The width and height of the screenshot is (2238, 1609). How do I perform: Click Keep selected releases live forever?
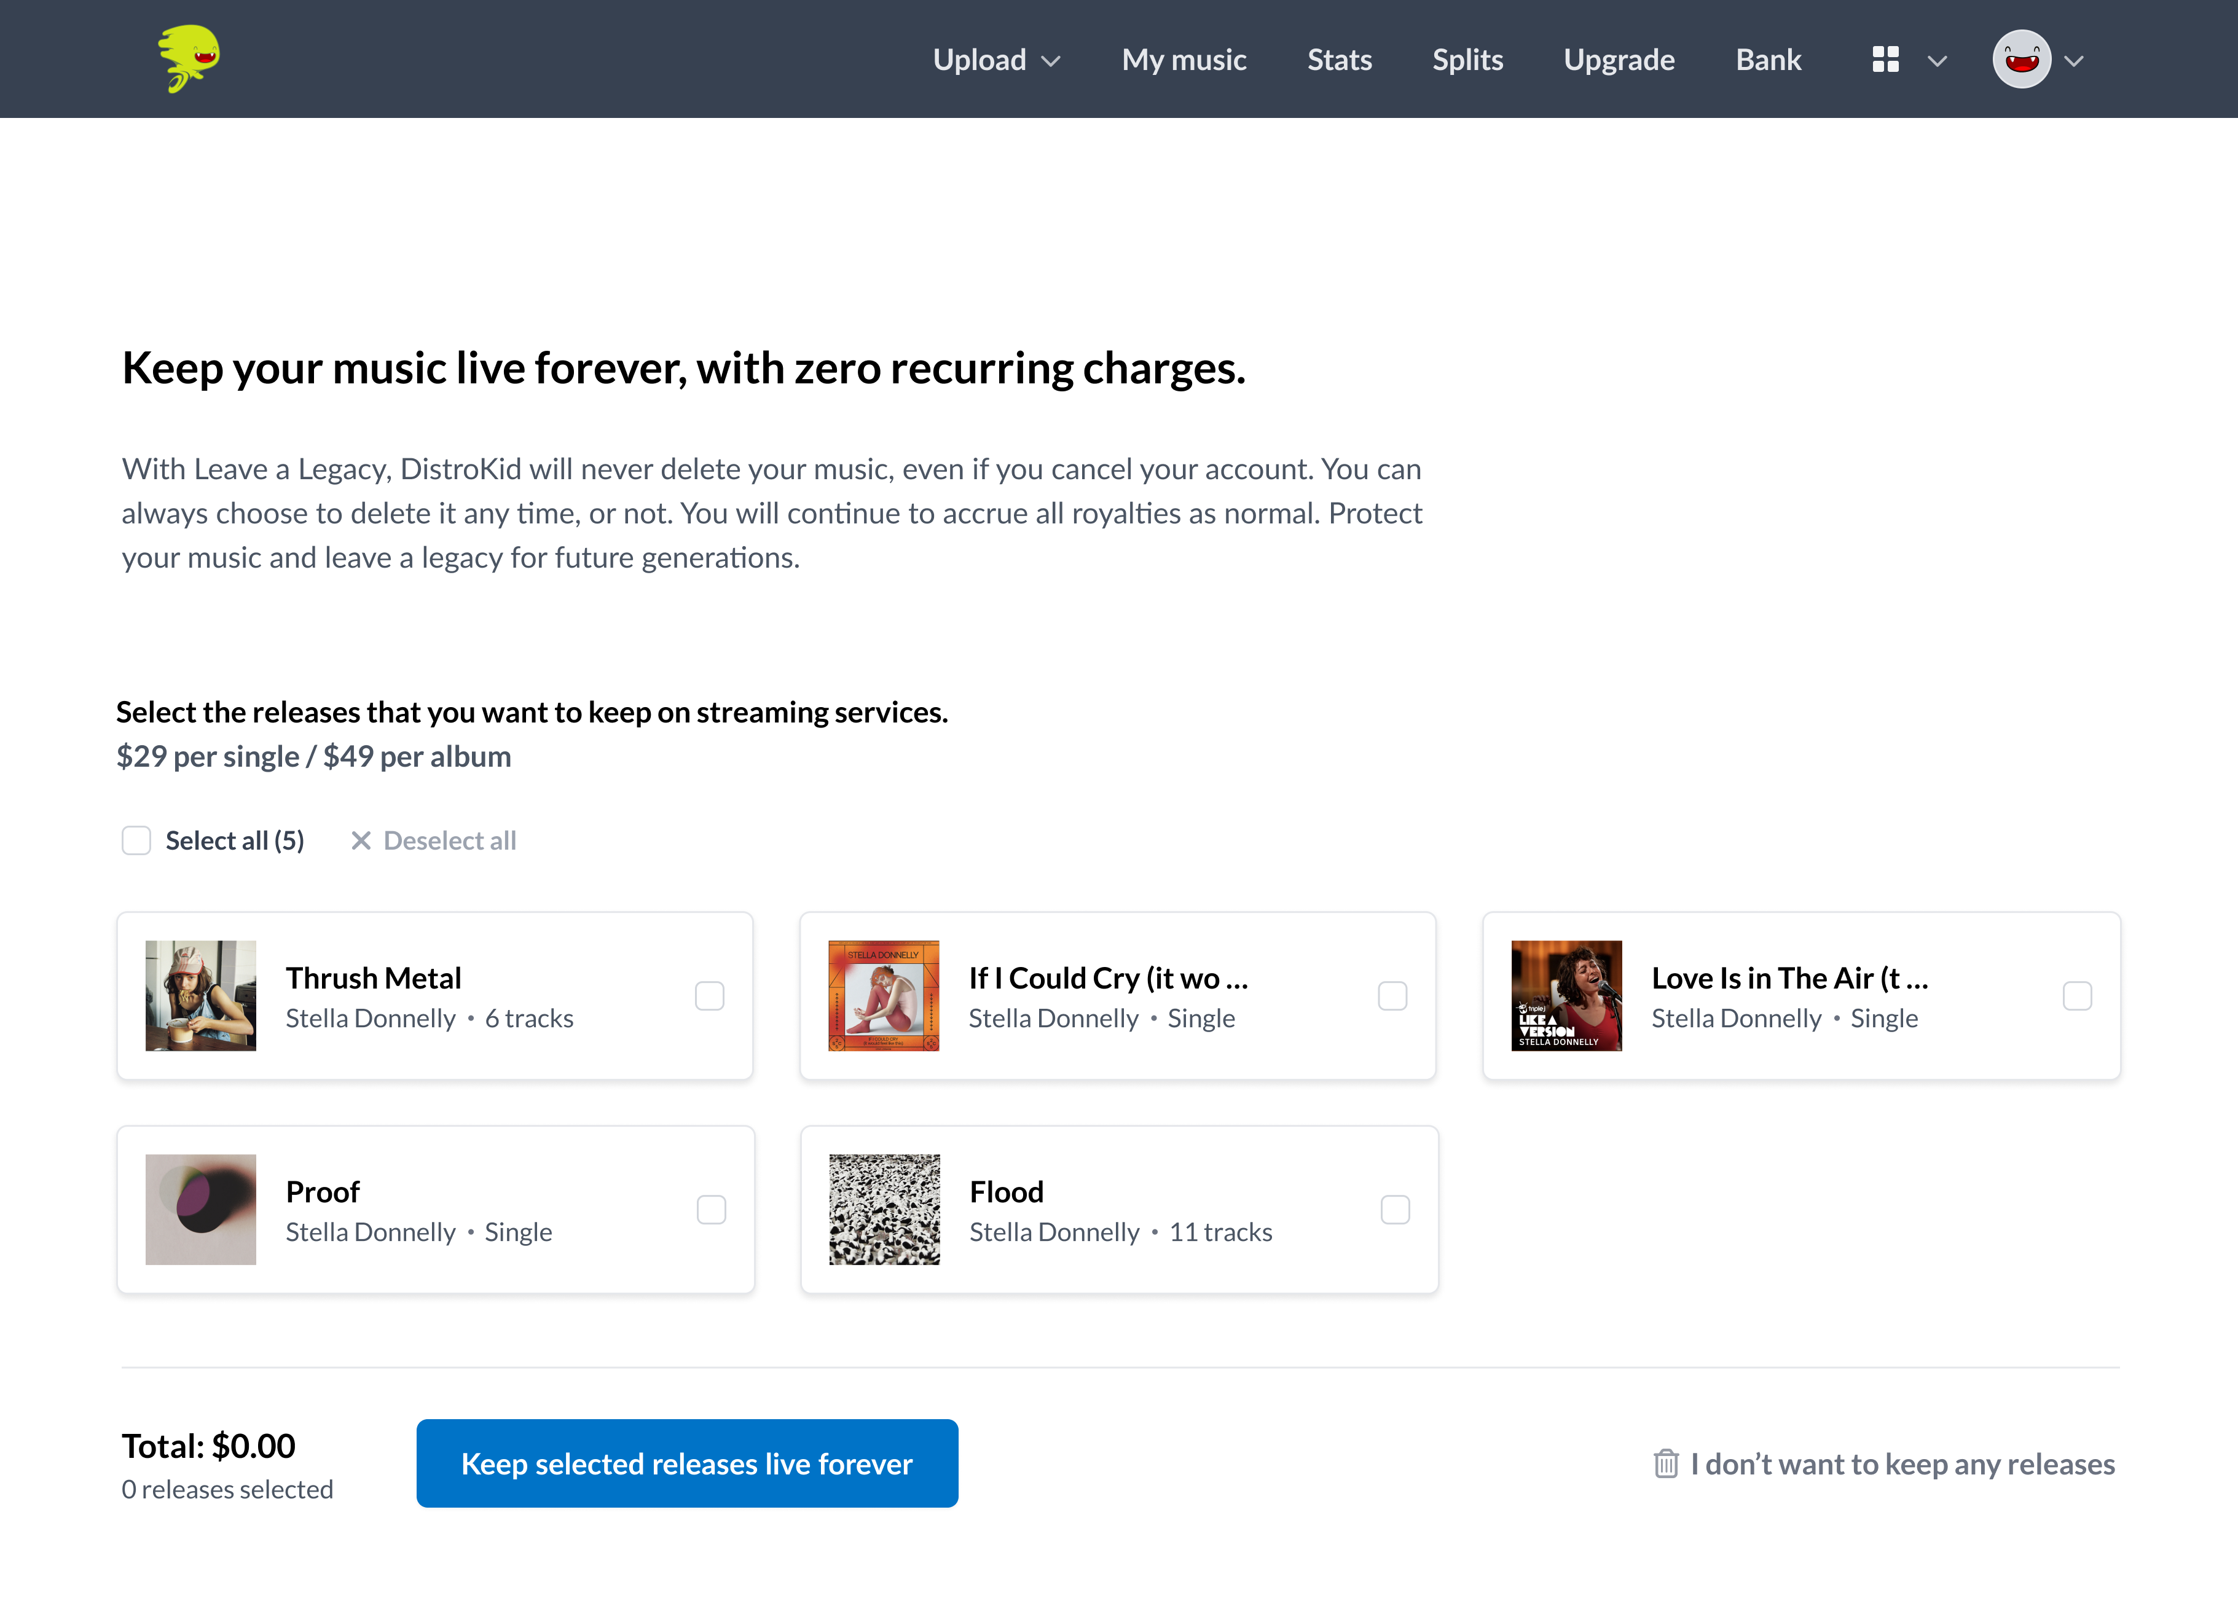tap(687, 1463)
